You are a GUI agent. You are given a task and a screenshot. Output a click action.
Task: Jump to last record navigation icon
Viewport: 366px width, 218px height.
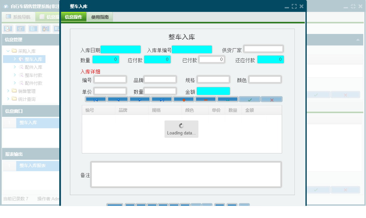(x=162, y=99)
